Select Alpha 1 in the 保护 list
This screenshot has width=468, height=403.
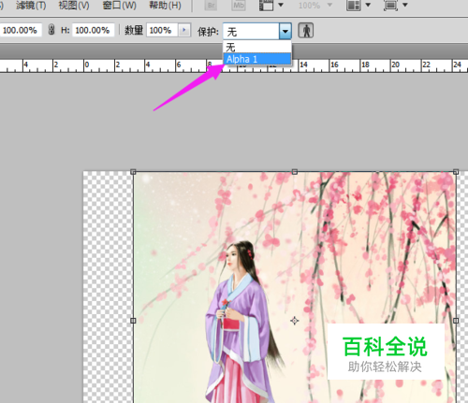(257, 59)
